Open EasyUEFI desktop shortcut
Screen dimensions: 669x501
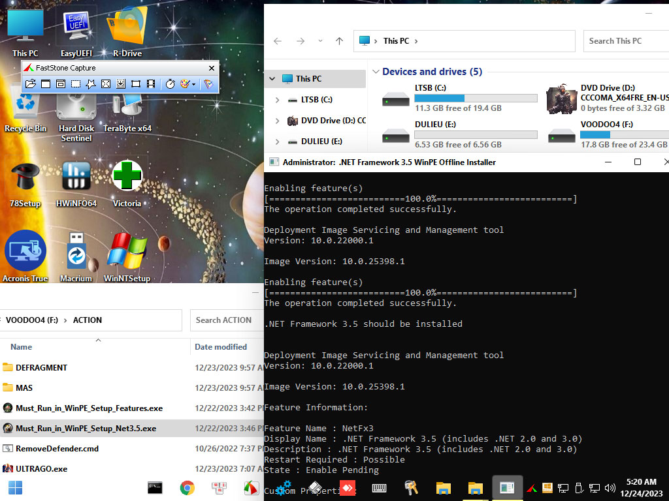coord(76,33)
